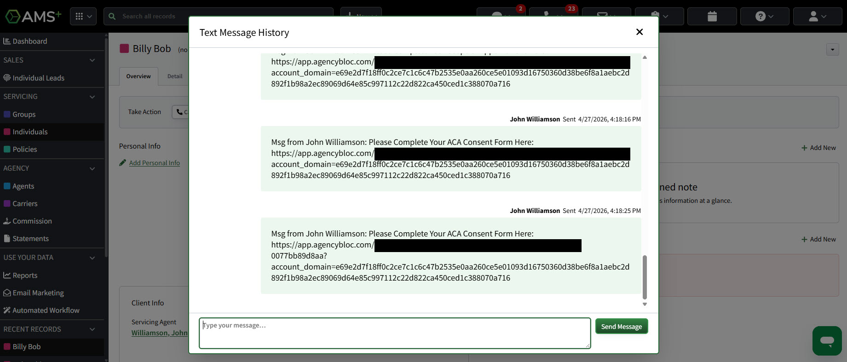Click the Add Personal Info link
The height and width of the screenshot is (362, 847).
coord(155,163)
